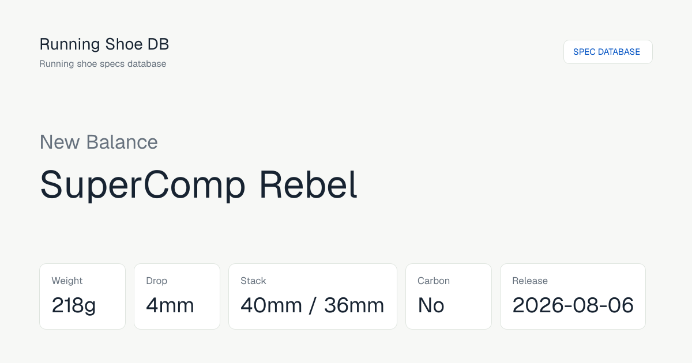Click the No carbon value
The image size is (692, 363).
coord(431,305)
